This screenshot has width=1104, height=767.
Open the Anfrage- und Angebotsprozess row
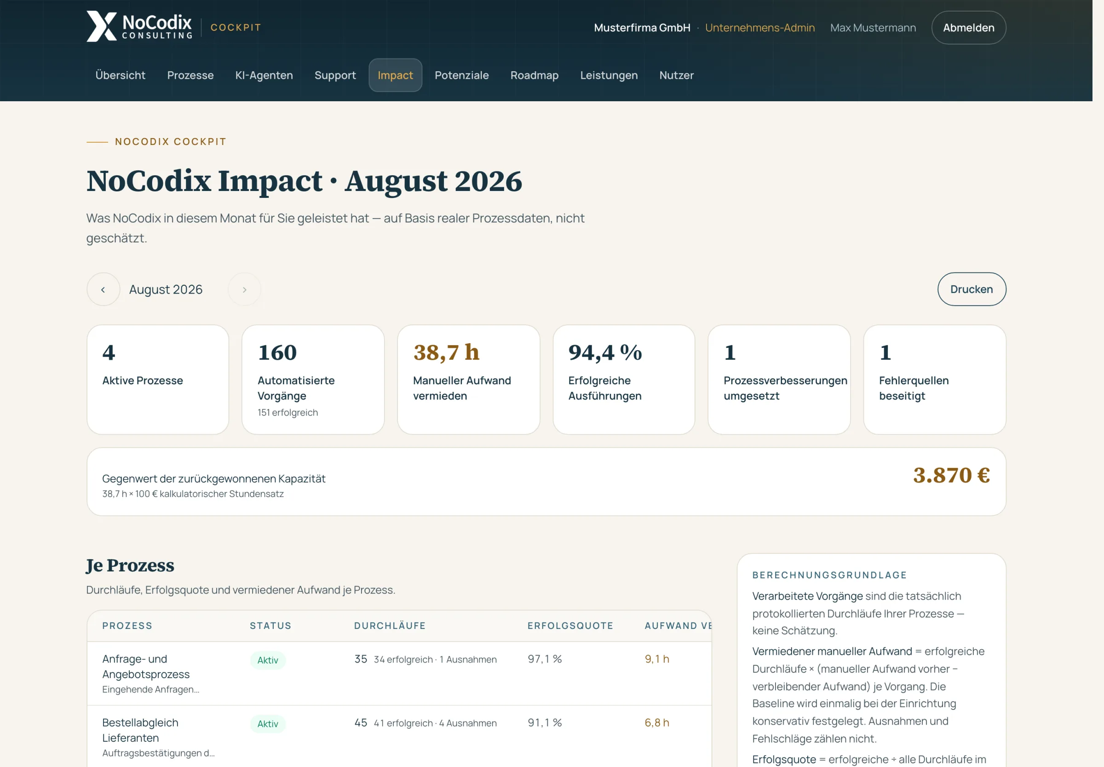(x=399, y=674)
